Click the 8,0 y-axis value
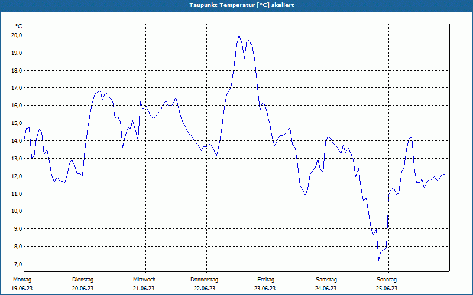Image resolution: width=473 pixels, height=295 pixels. 18,246
